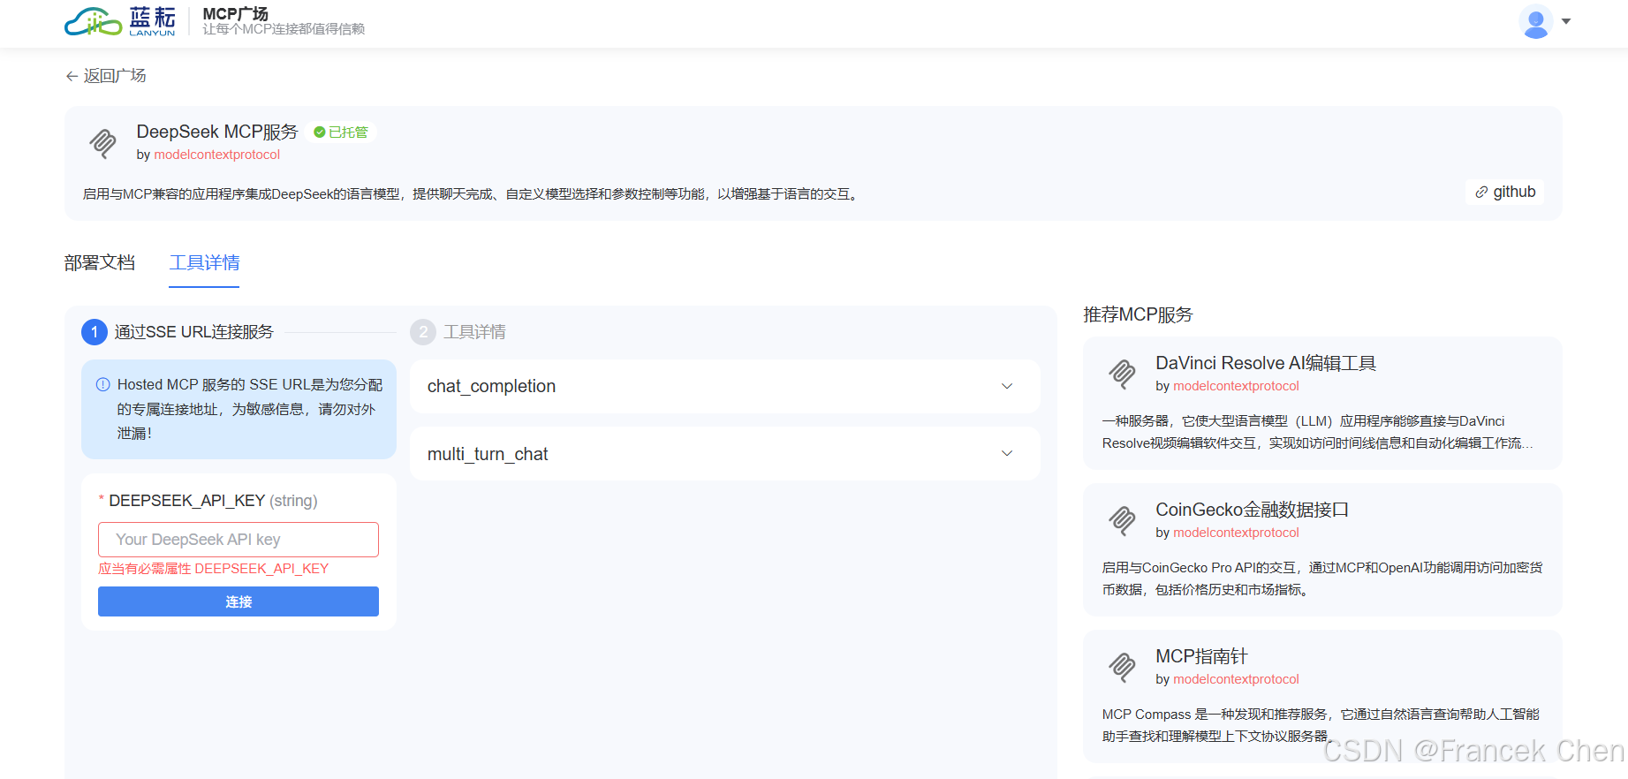Switch to the 部署文档 tab

[x=100, y=263]
